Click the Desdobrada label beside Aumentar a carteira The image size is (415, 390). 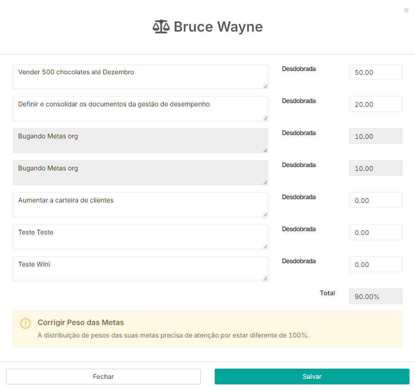pos(299,197)
